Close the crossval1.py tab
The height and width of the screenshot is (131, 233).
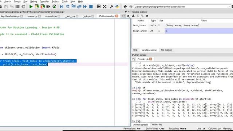click(x=59, y=16)
